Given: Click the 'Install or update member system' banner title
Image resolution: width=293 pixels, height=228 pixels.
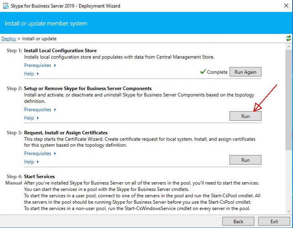Looking at the screenshot, I should [x=46, y=24].
